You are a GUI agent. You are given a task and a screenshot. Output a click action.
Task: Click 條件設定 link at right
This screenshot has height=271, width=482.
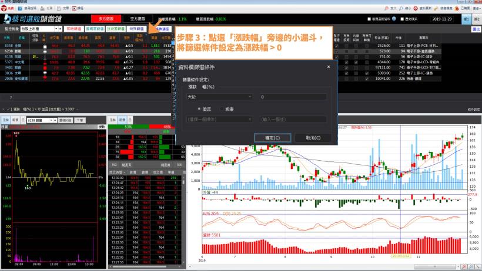click(x=474, y=110)
